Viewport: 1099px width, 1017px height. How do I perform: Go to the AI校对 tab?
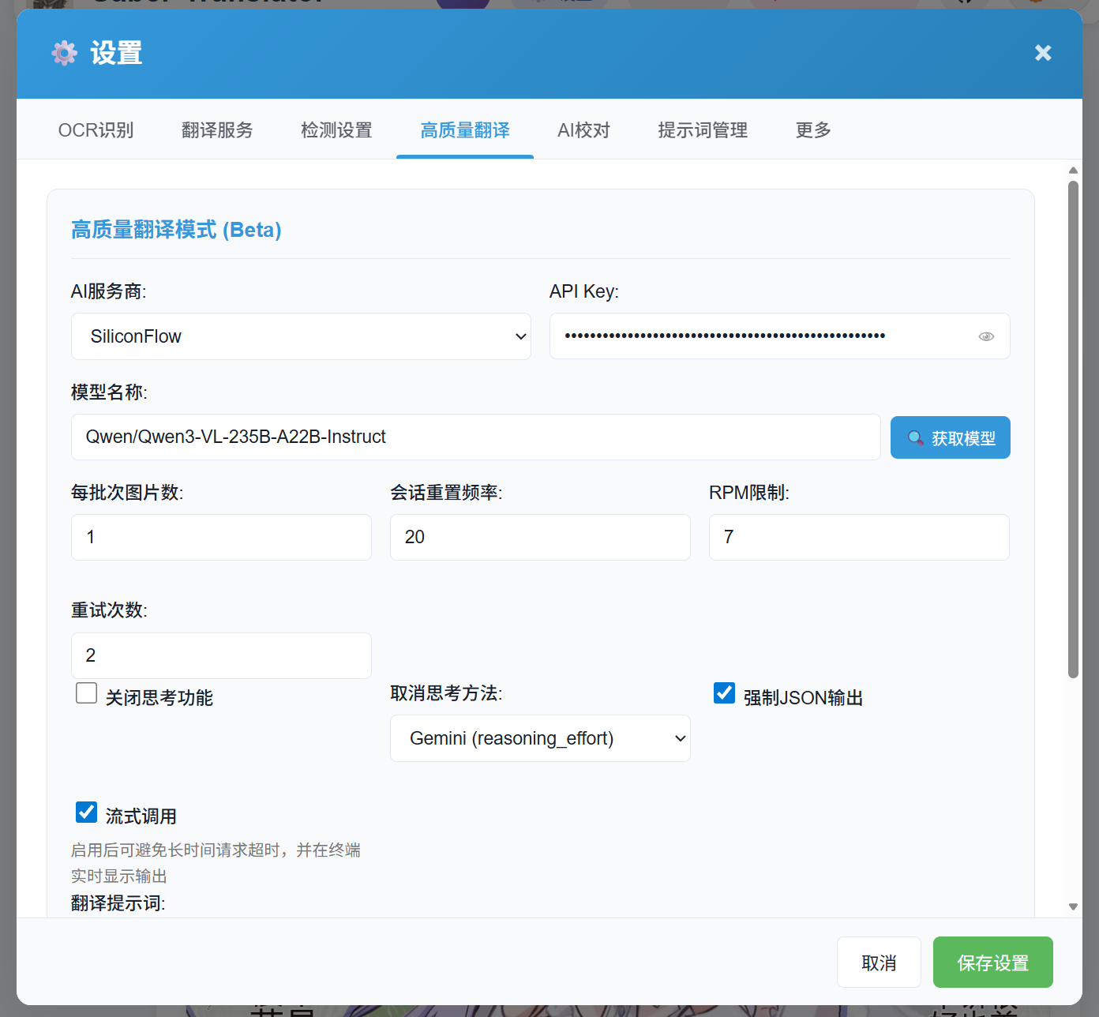pos(583,130)
